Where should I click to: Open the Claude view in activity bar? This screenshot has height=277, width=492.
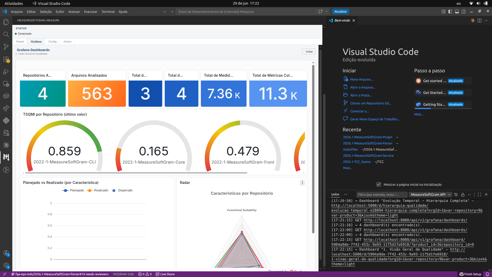tap(6, 145)
